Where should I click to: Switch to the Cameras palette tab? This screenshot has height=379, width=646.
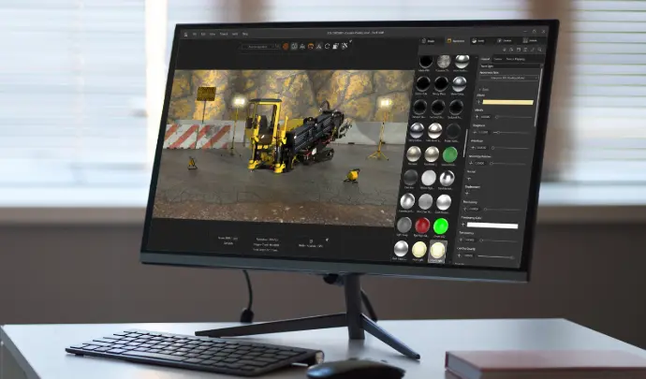click(x=505, y=41)
